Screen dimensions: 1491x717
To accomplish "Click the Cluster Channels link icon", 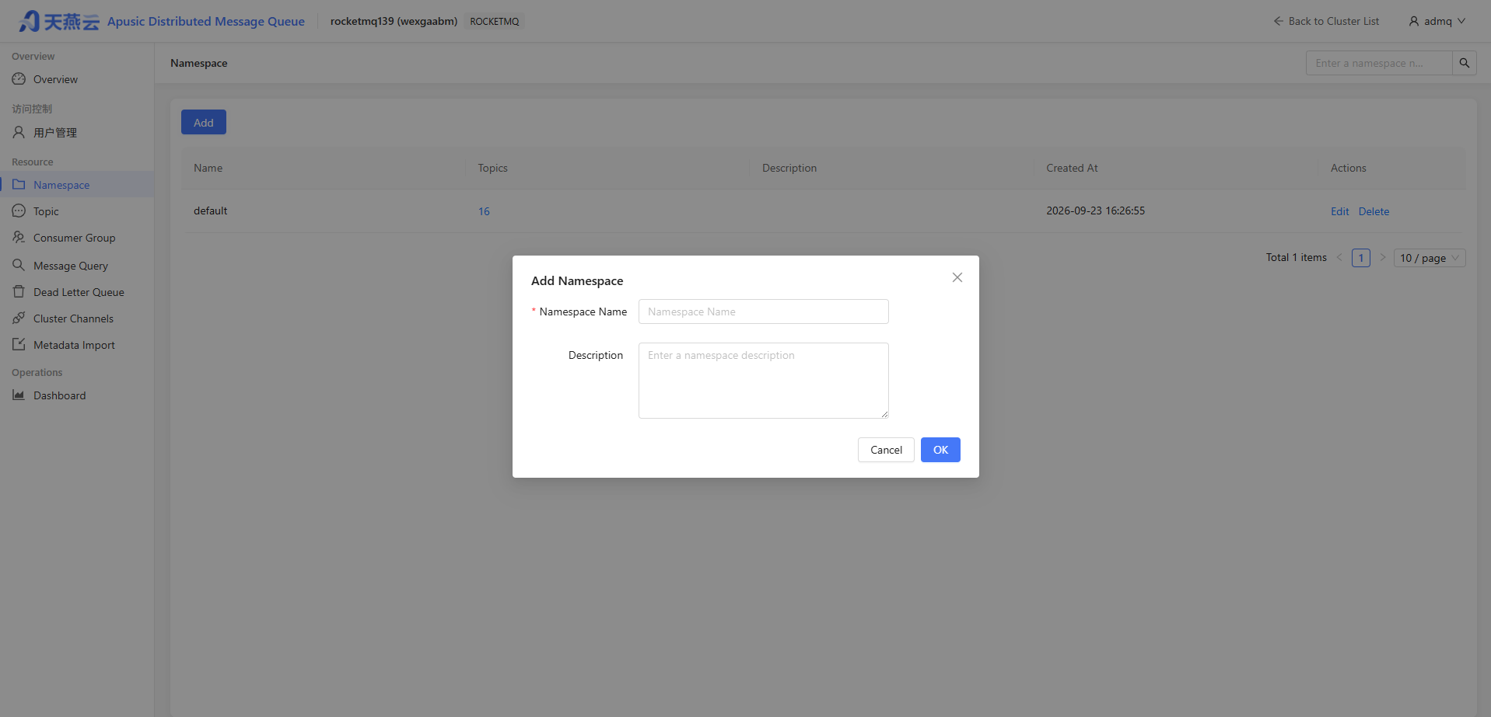I will [x=19, y=318].
